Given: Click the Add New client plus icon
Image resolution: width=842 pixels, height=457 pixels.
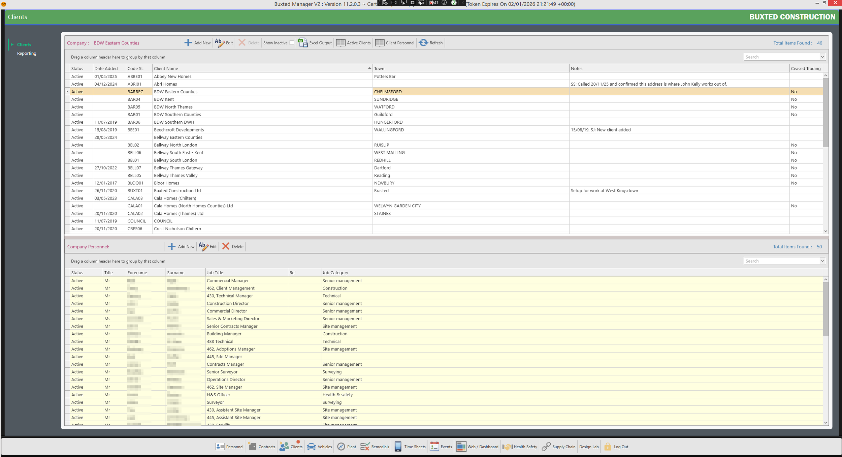Looking at the screenshot, I should [188, 43].
